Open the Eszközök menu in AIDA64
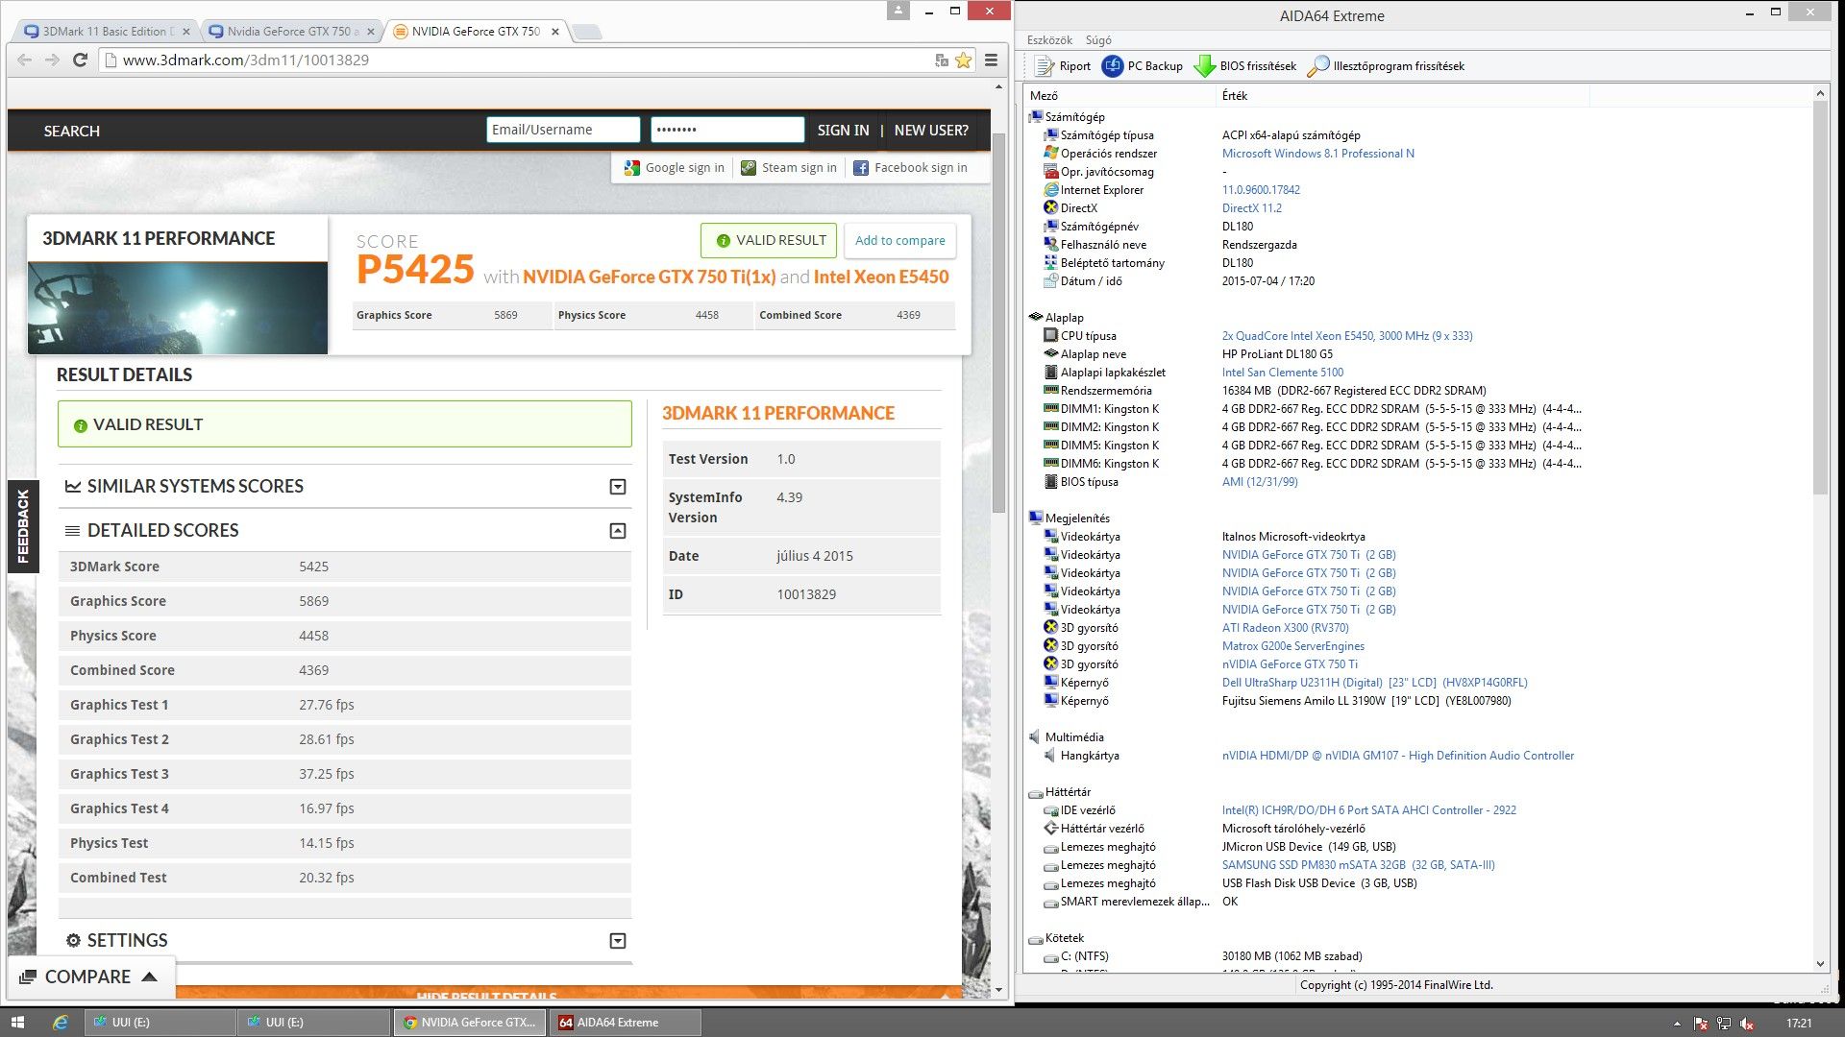The height and width of the screenshot is (1037, 1845). [1049, 40]
